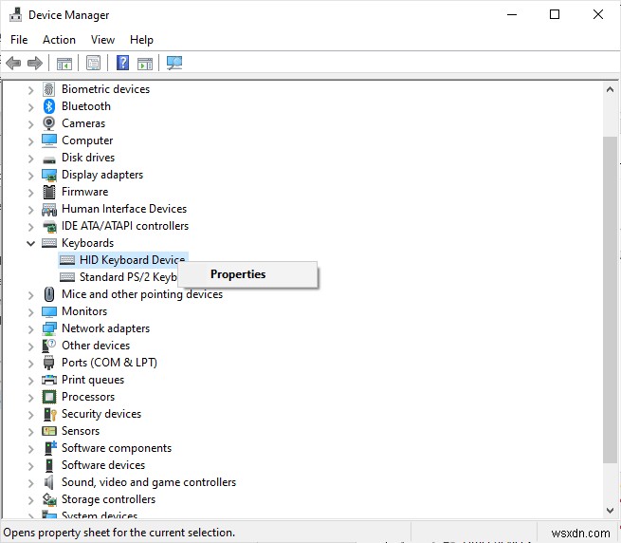
Task: Expand the Sound, video and game controllers node
Action: (31, 482)
